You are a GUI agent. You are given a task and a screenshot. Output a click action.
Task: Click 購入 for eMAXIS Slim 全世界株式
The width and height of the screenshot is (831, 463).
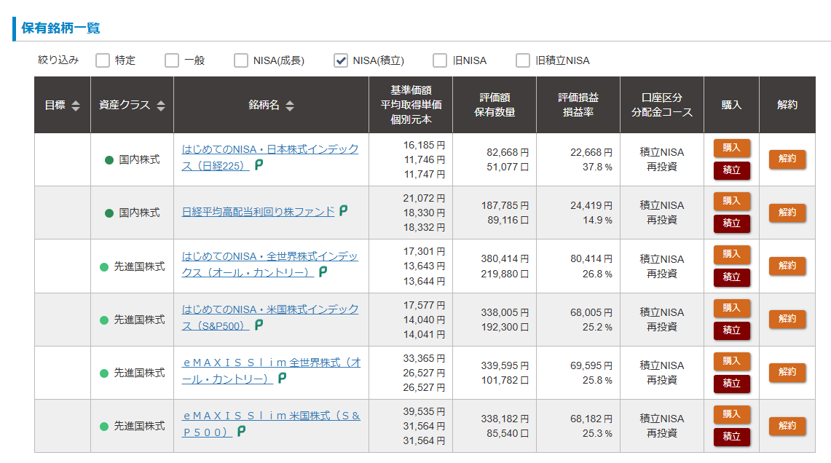[x=731, y=361]
